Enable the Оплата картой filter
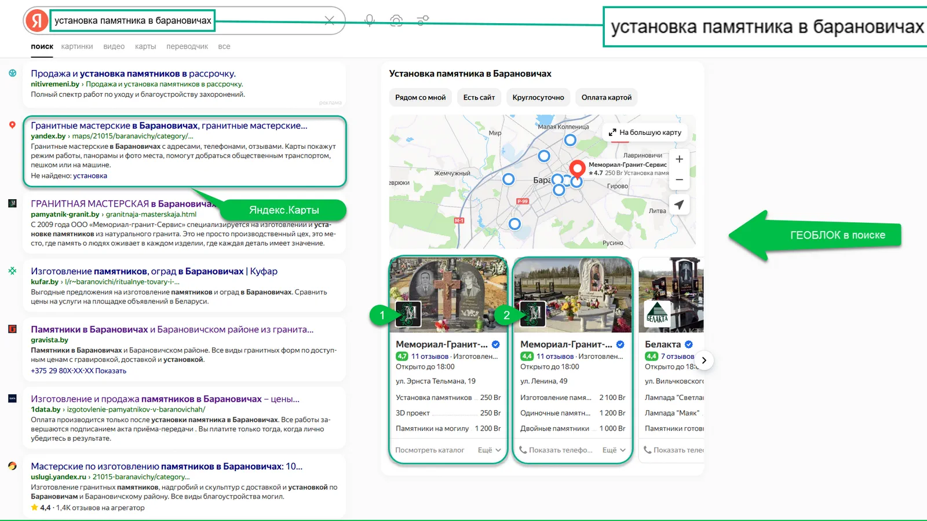Viewport: 927px width, 521px height. [606, 97]
